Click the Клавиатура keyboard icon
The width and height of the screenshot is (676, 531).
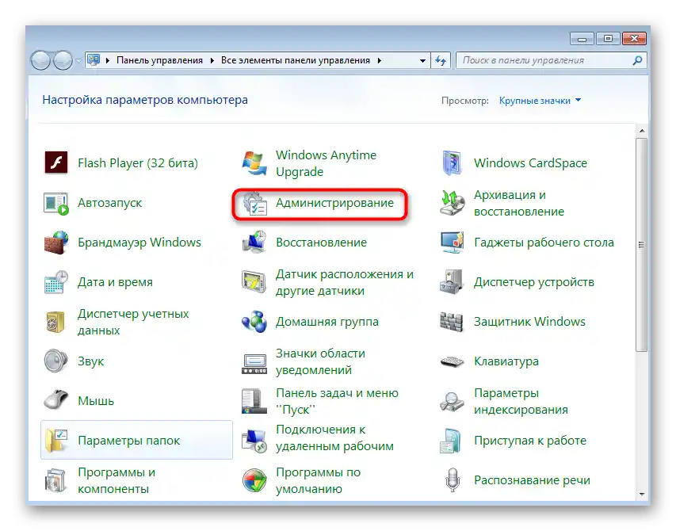click(452, 361)
